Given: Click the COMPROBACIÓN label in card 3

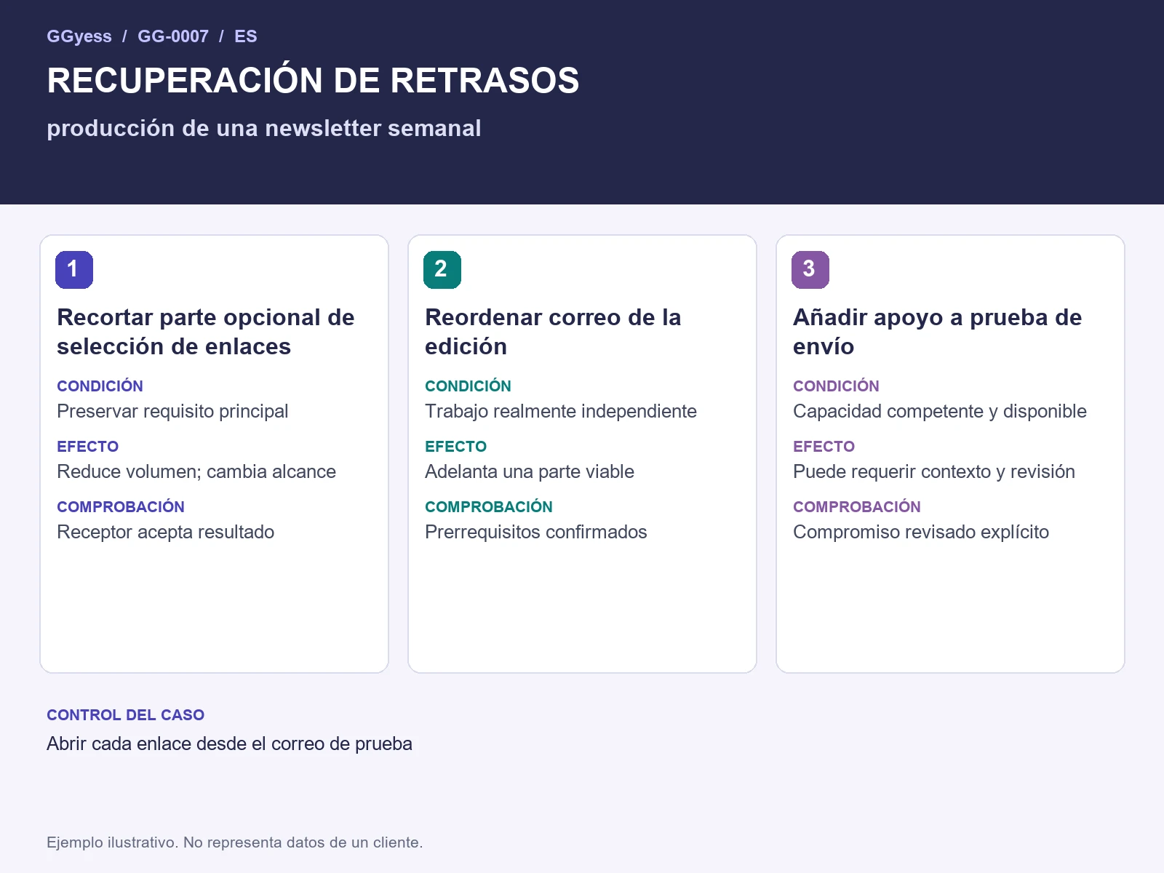Looking at the screenshot, I should pos(857,507).
